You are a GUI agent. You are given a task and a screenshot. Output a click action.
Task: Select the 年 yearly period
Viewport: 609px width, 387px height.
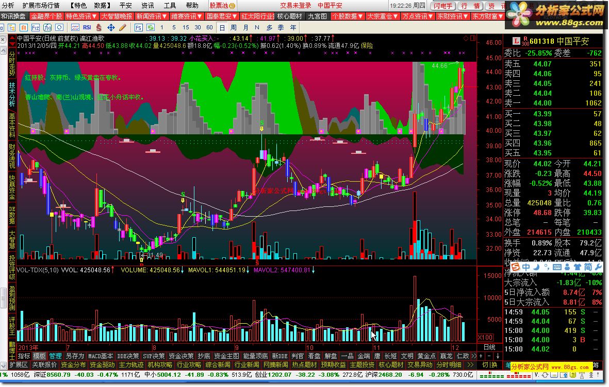(293, 27)
